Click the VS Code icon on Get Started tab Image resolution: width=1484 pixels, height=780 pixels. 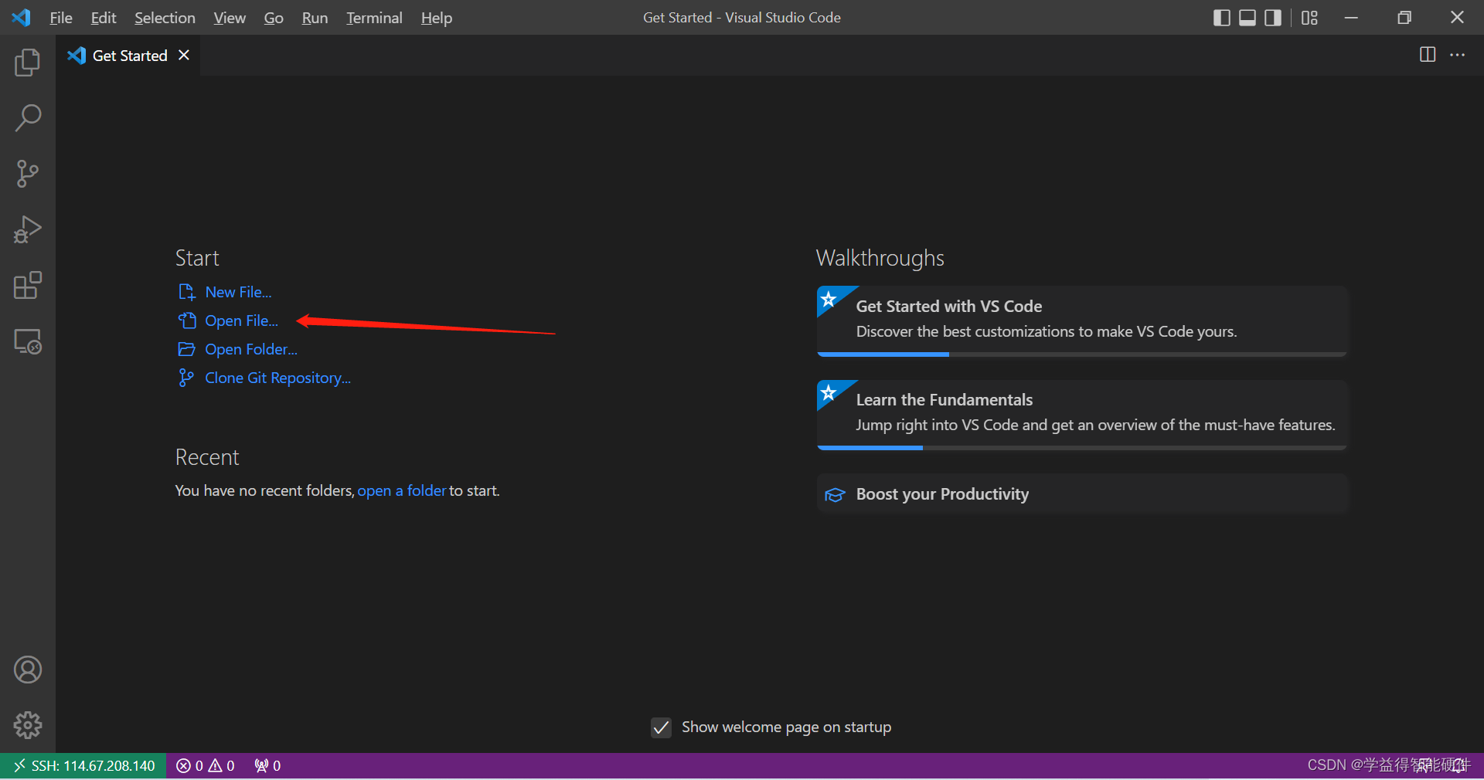tap(76, 55)
